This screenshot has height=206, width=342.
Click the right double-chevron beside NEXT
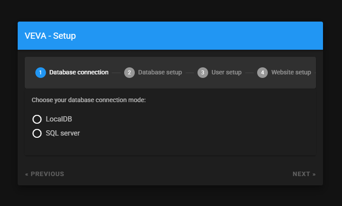314,174
